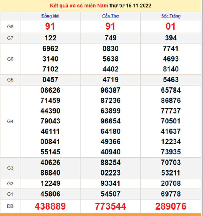Screen dimensions: 203x216
Task: Select G6 number 3140 in Đồng Nai column
Action: [50, 59]
